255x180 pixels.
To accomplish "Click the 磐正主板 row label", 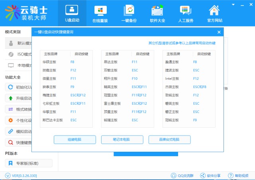I will 172,112.
